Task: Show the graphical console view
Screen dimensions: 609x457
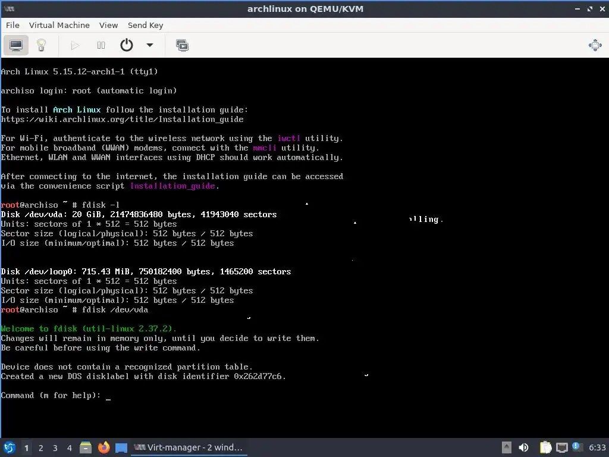Action: coord(16,45)
